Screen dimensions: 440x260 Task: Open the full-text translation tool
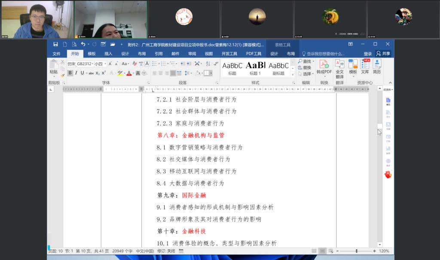click(339, 64)
